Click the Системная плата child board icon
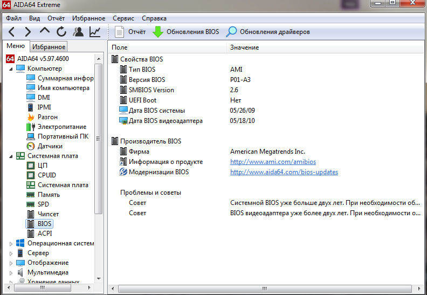 [x=31, y=185]
